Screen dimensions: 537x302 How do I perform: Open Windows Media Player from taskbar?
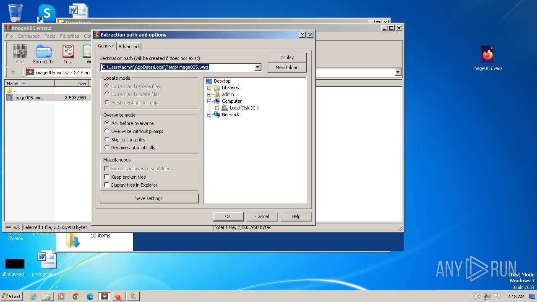click(x=62, y=297)
